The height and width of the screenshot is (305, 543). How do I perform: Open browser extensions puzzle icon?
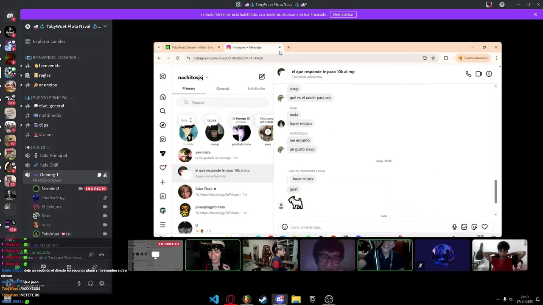coord(446,58)
